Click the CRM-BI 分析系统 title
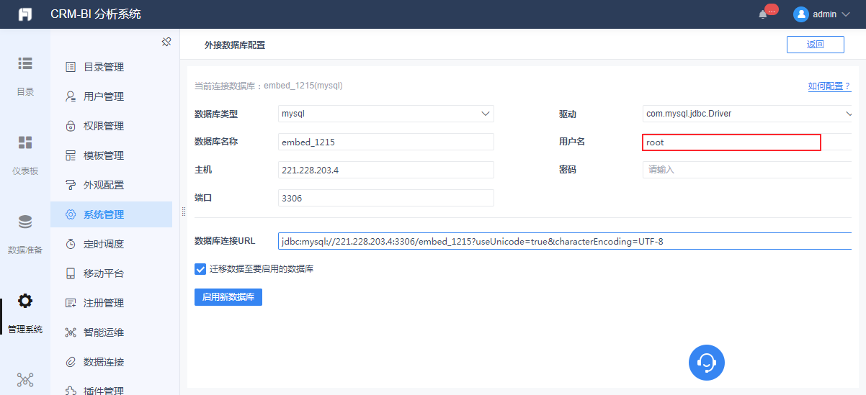Image resolution: width=866 pixels, height=395 pixels. 96,14
